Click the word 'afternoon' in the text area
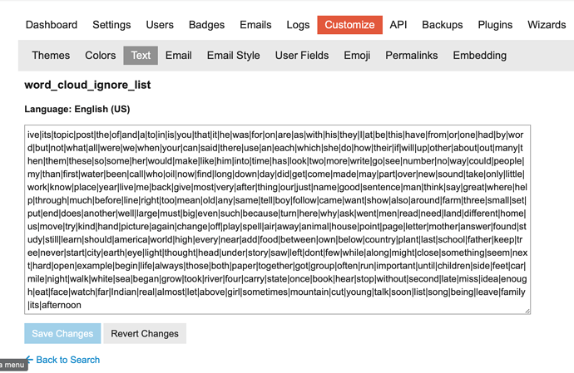574x373 pixels. point(61,305)
